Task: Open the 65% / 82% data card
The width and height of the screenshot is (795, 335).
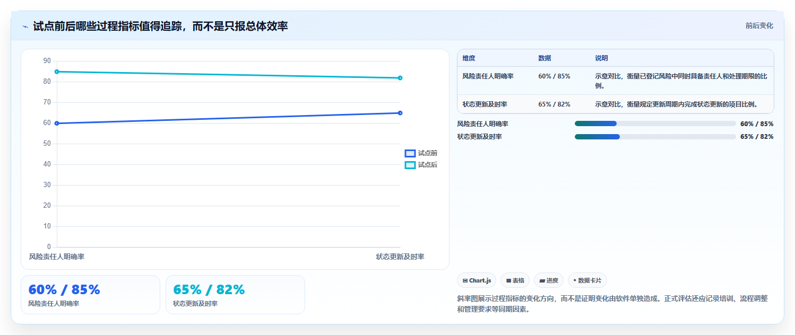Action: (x=235, y=295)
